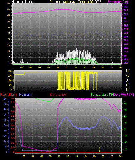The image size is (135, 160).
Task: Click the 35 windspeed scale value
Action: pyautogui.click(x=9, y=22)
